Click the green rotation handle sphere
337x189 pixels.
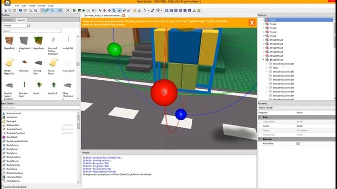click(x=115, y=49)
